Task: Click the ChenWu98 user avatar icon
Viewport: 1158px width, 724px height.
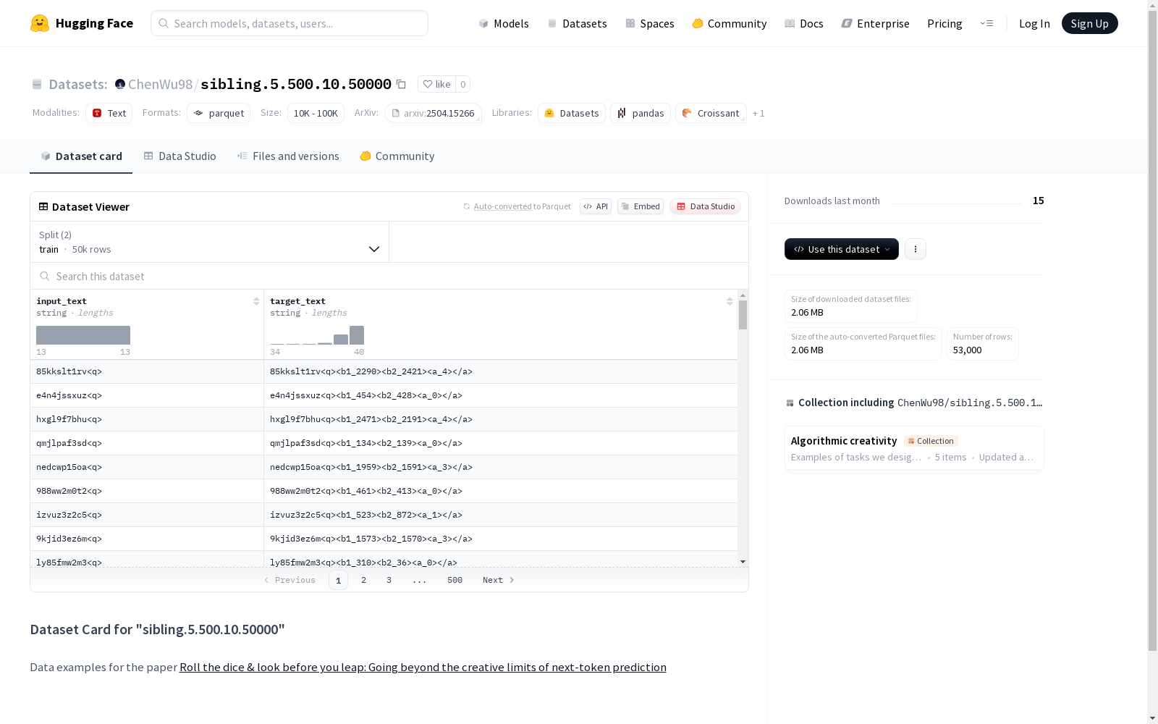Action: pyautogui.click(x=120, y=84)
